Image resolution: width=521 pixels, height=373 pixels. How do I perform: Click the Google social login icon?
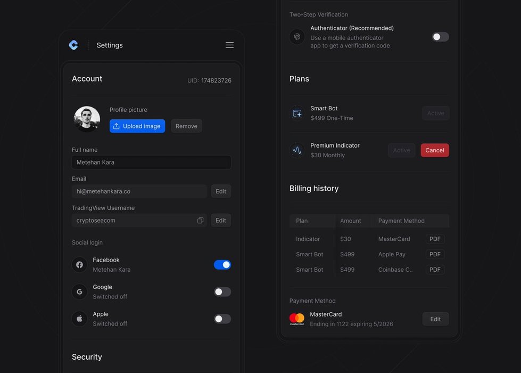[x=79, y=292]
